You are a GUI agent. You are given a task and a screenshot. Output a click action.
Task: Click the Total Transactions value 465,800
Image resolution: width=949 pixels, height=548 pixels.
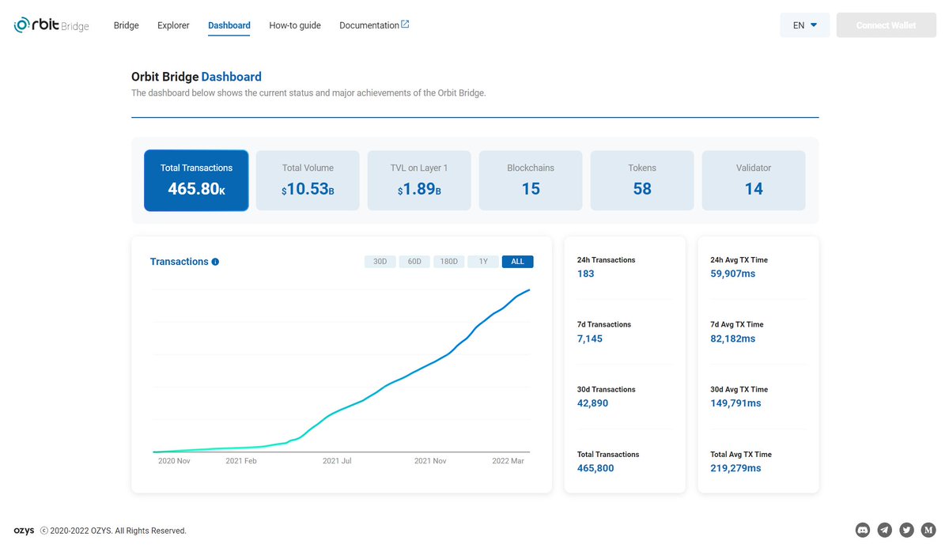pyautogui.click(x=595, y=468)
